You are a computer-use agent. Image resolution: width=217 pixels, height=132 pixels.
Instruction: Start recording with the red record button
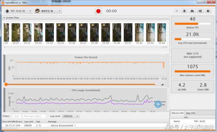coord(99,11)
